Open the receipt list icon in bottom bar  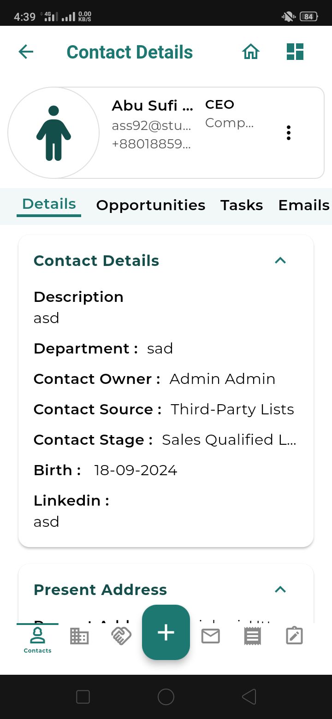coord(252,636)
